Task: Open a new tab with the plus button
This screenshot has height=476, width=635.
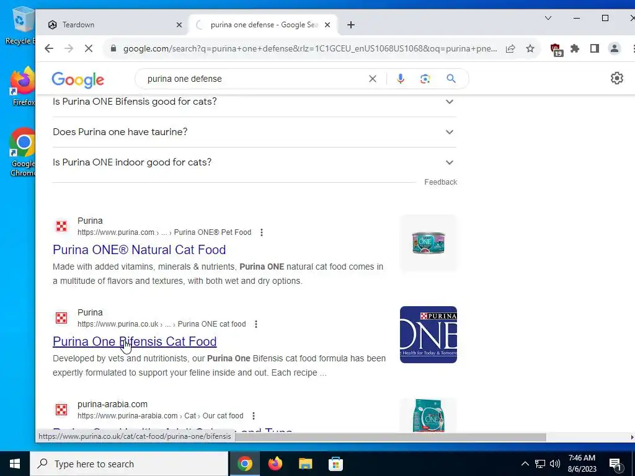Action: pos(351,25)
